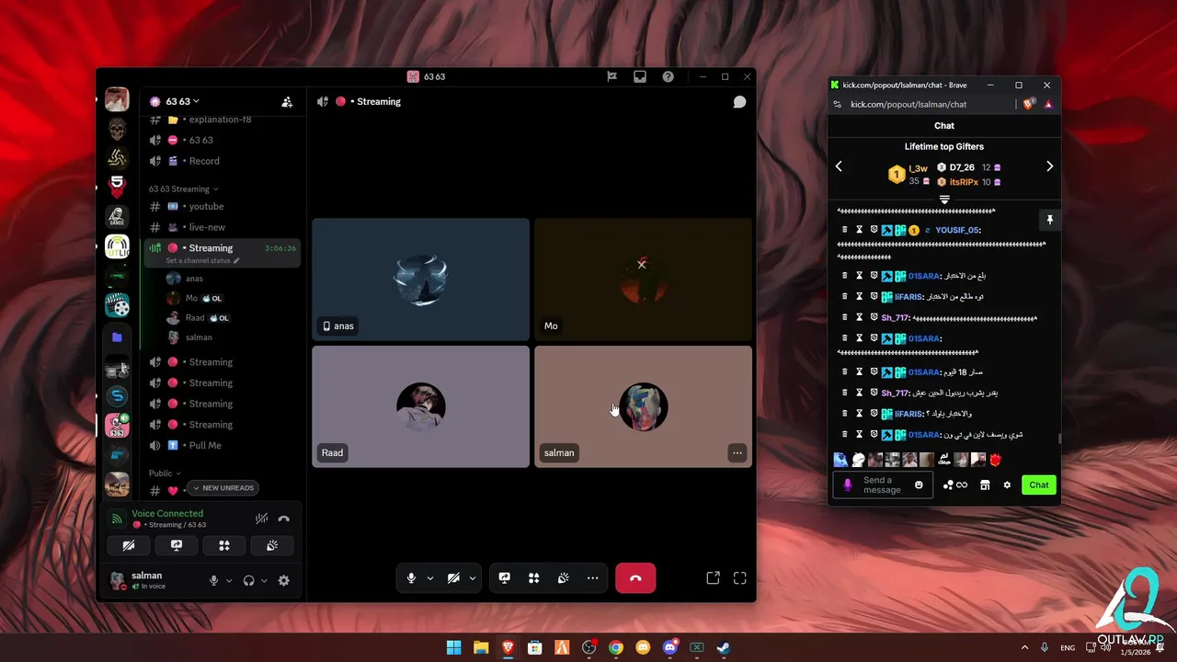Select the red heart emote in Kick emote row
This screenshot has height=662, width=1177.
pos(994,460)
